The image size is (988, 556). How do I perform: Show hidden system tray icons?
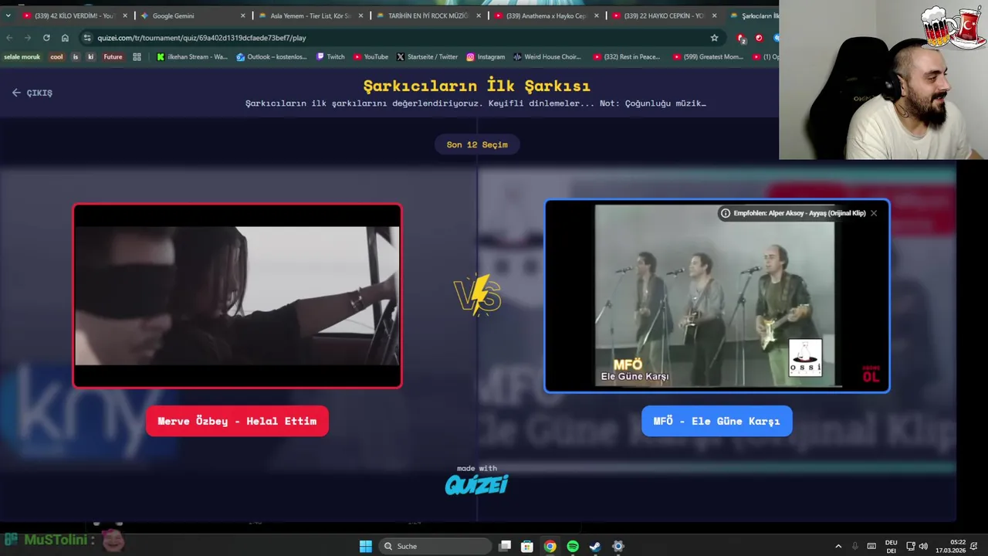coord(838,546)
